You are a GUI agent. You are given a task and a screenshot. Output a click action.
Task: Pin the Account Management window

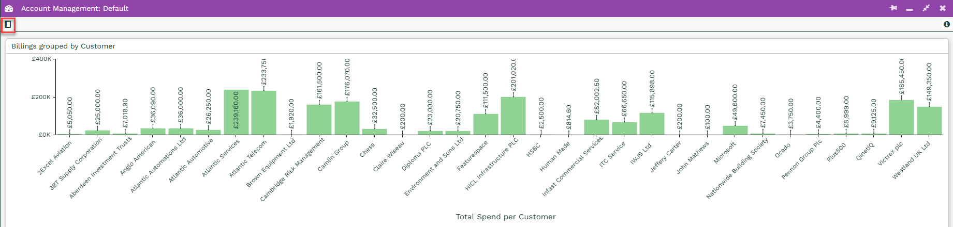(893, 8)
